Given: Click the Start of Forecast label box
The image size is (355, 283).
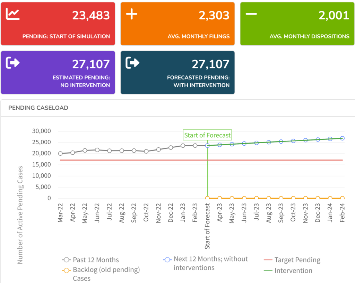Looking at the screenshot, I should [x=207, y=135].
